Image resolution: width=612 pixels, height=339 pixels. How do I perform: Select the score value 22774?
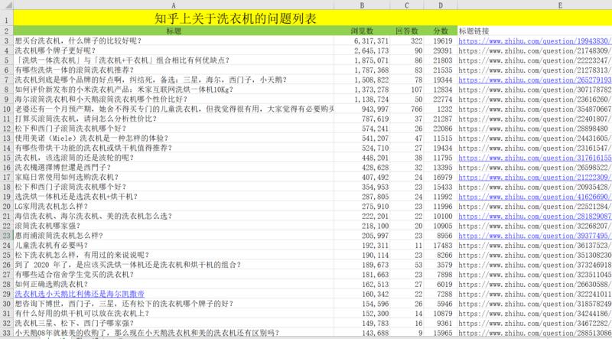click(x=441, y=99)
